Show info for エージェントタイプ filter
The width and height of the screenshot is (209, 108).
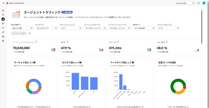point(99,25)
